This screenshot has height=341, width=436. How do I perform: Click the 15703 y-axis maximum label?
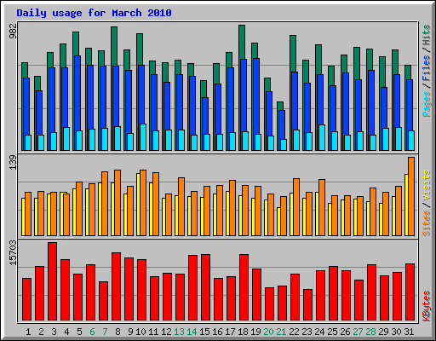13,253
